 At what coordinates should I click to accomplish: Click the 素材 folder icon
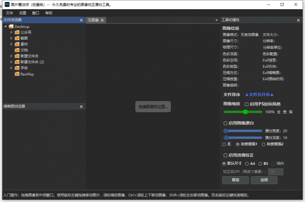tap(17, 44)
